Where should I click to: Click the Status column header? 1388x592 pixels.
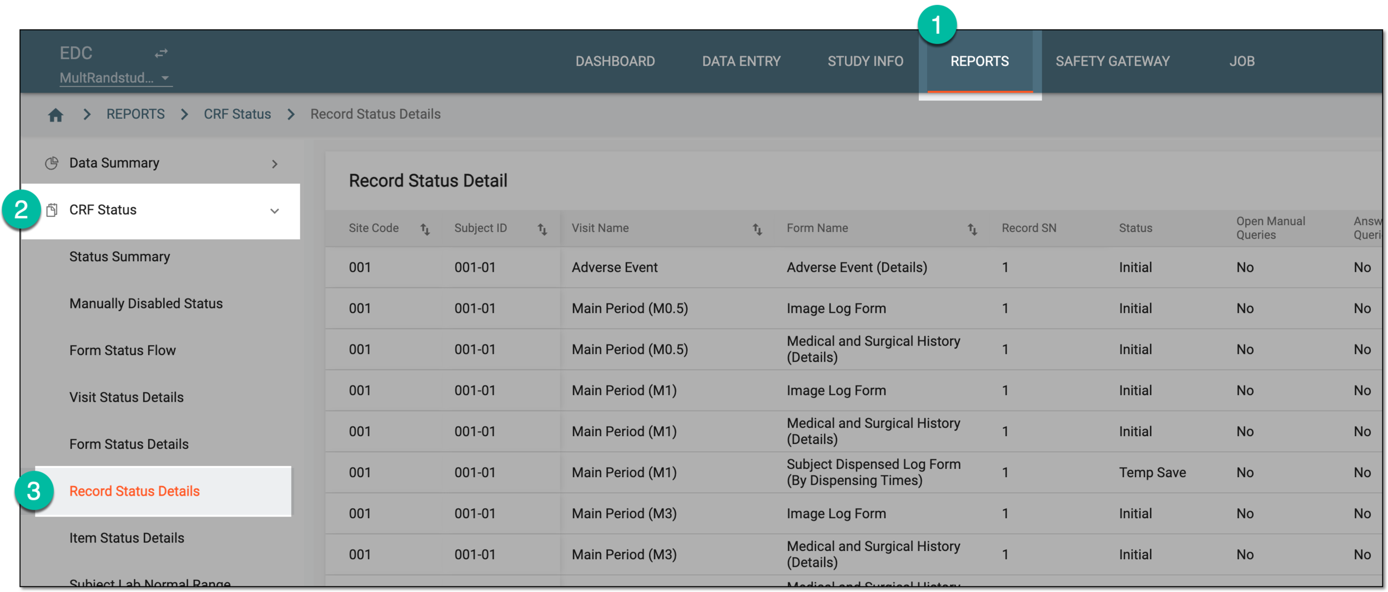tap(1135, 228)
